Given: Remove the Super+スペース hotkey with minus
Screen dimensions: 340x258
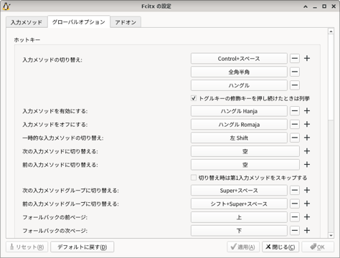Looking at the screenshot, I should point(295,191).
